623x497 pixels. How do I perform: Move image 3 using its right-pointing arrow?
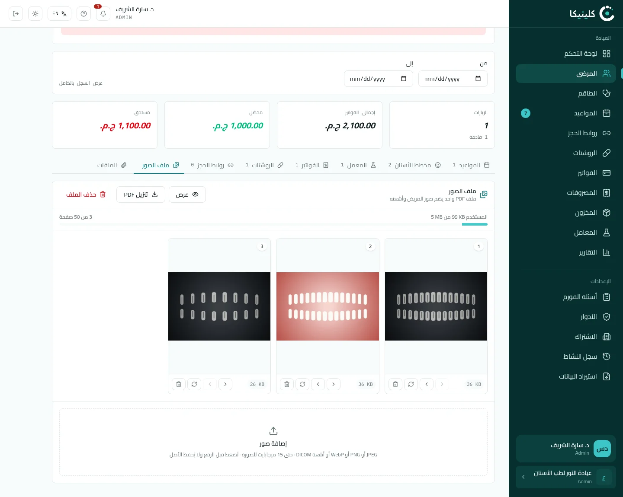[225, 384]
